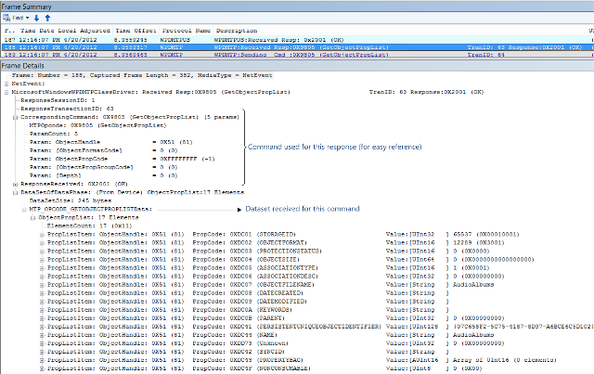Select ElementCount: 17 (0x11) line
594x374 pixels.
89,226
